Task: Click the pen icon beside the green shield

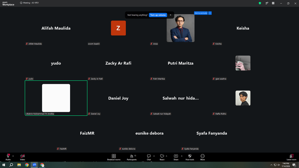Action: click(x=267, y=3)
